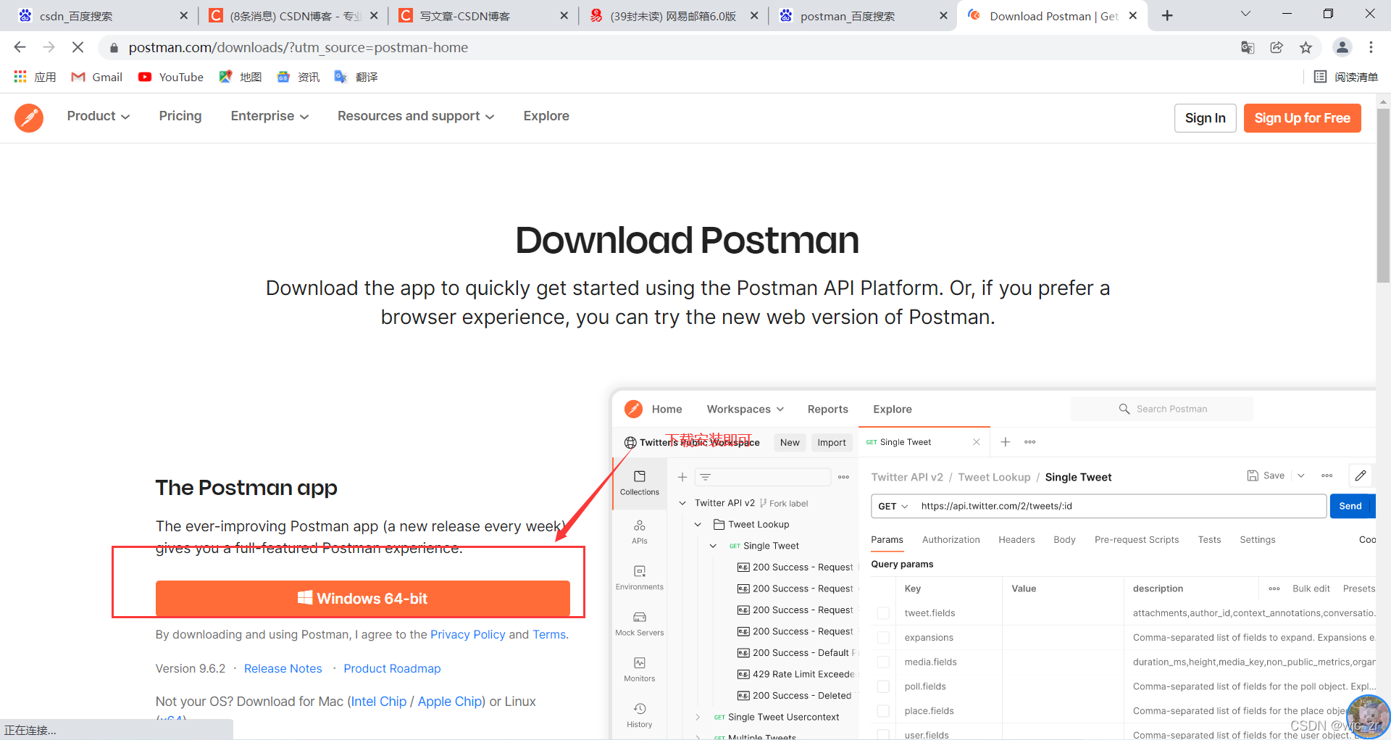Switch to the Body tab
This screenshot has width=1391, height=740.
click(1064, 539)
